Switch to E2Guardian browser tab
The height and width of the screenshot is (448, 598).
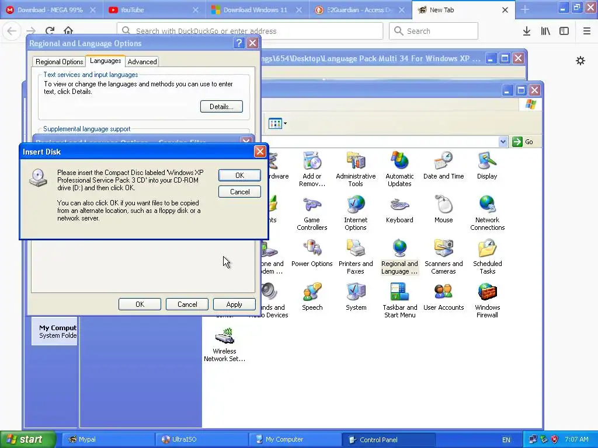click(359, 10)
